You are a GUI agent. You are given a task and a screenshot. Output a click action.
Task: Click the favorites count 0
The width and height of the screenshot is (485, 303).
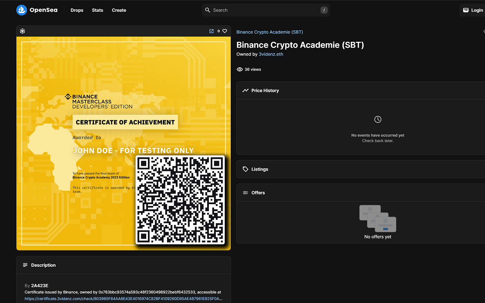pos(219,31)
